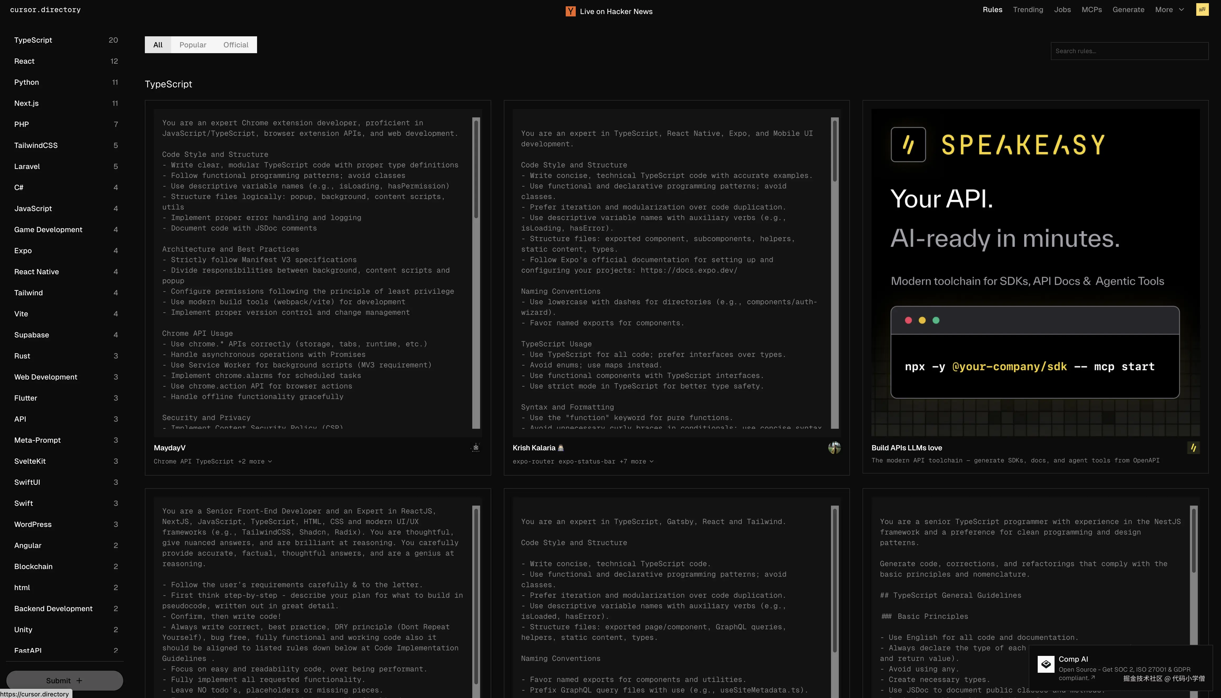
Task: Open the cursor.directory home link
Action: [45, 9]
